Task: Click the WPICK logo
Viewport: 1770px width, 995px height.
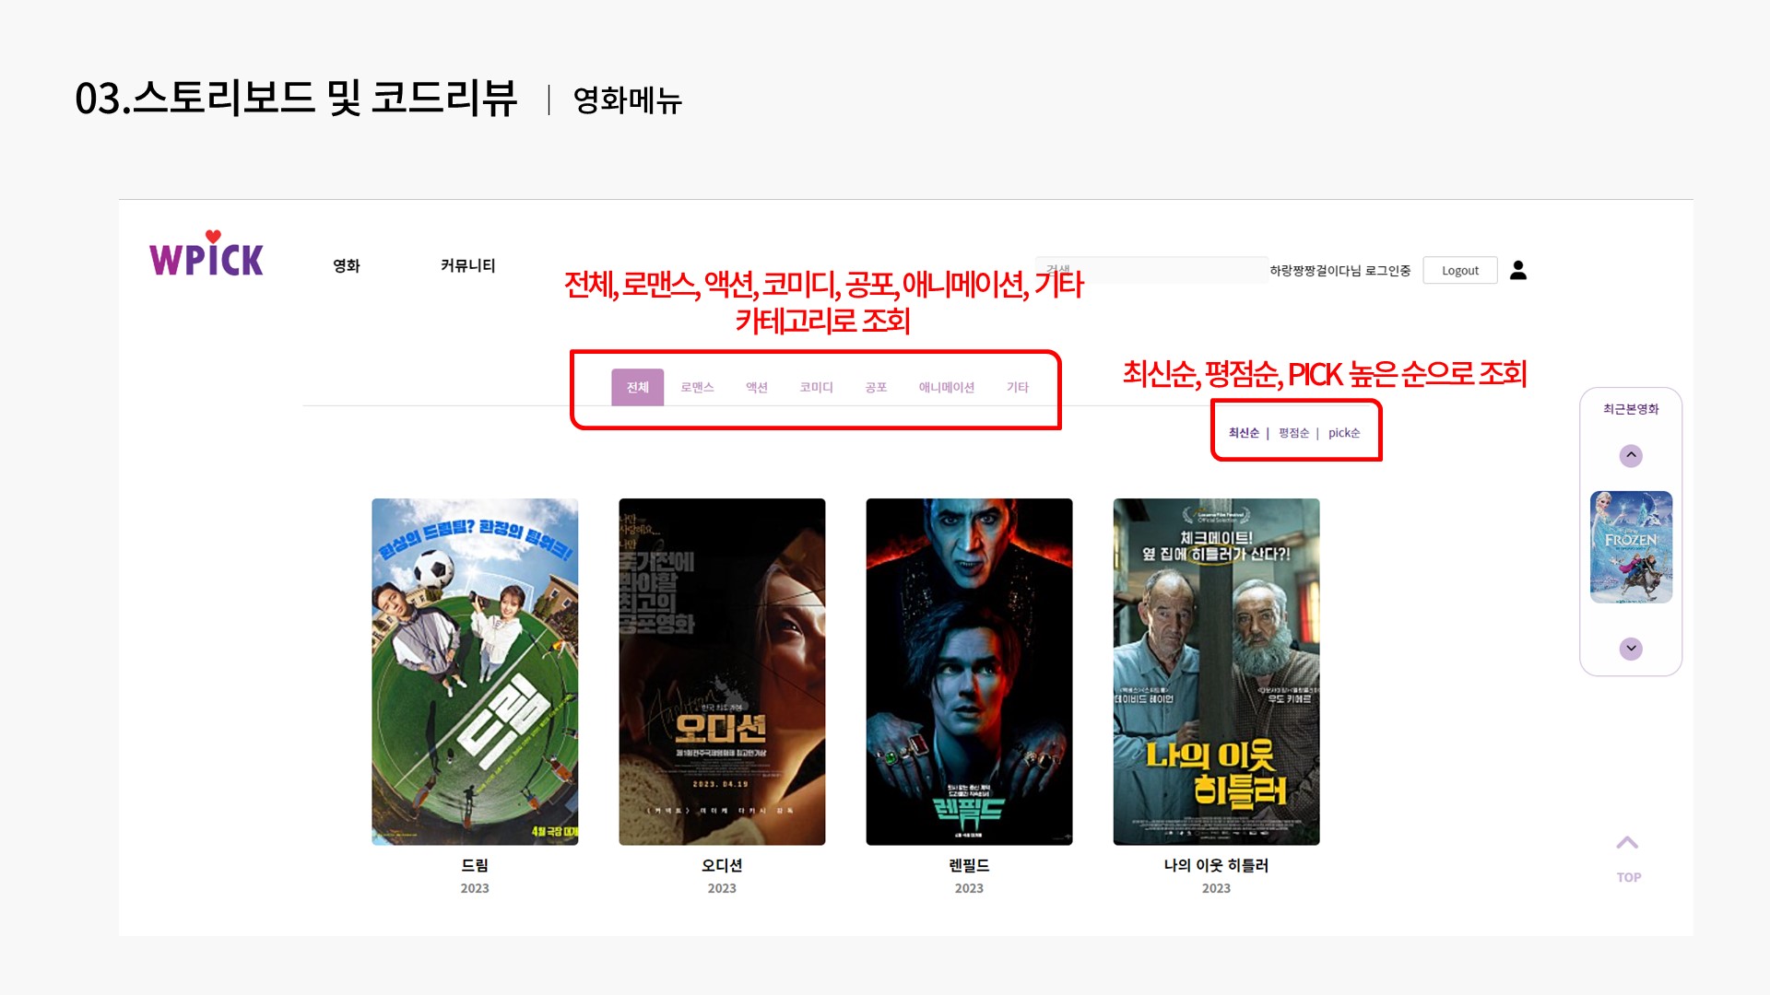Action: 206,253
